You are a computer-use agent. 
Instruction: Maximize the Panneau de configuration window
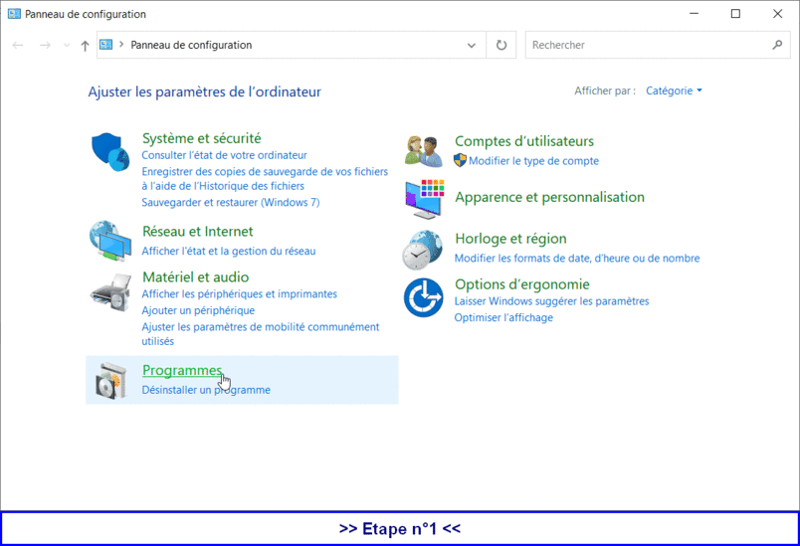(x=735, y=14)
